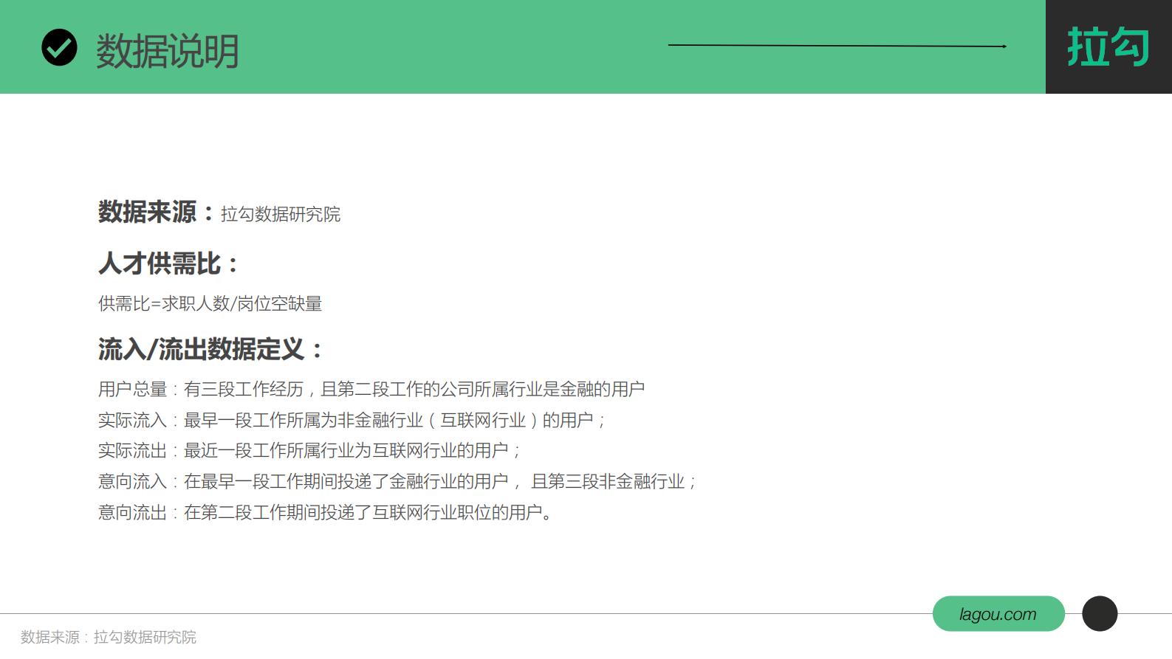
Task: Click the black checkmark icon in header
Action: point(59,48)
